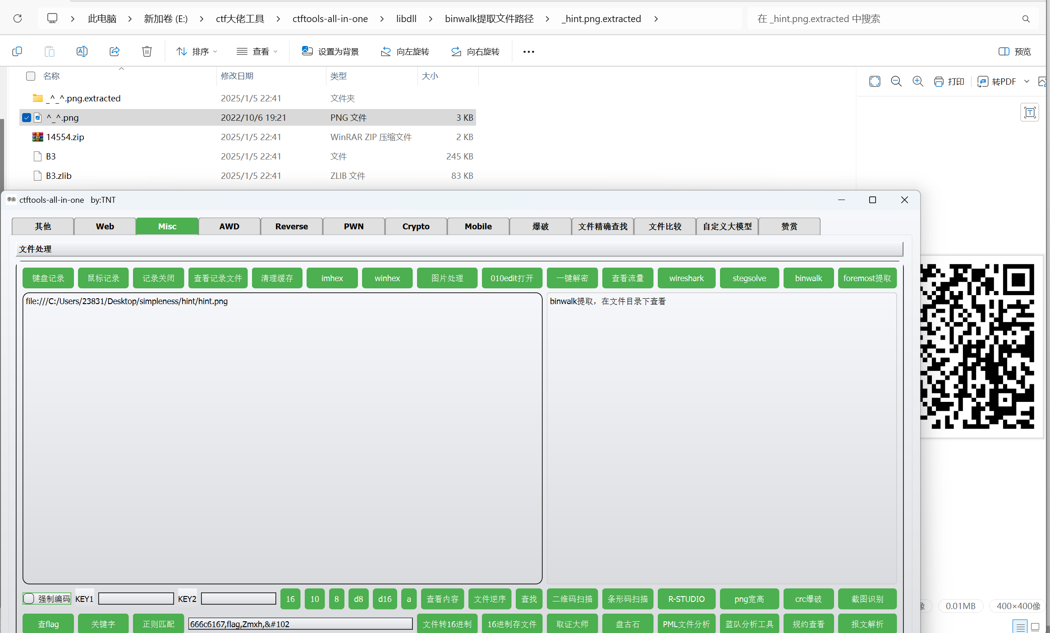Open the 查看 view dropdown
The height and width of the screenshot is (633, 1050).
tap(257, 51)
